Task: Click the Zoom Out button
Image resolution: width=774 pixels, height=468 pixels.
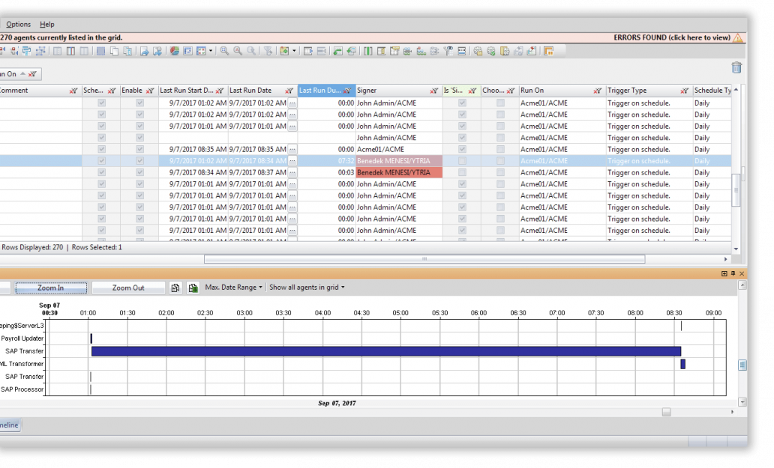Action: [128, 288]
